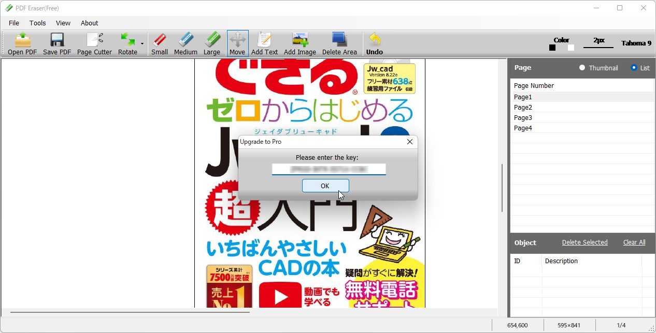Screen dimensions: 656x333
Task: Click the 595×841 page size in status bar
Action: coord(569,325)
